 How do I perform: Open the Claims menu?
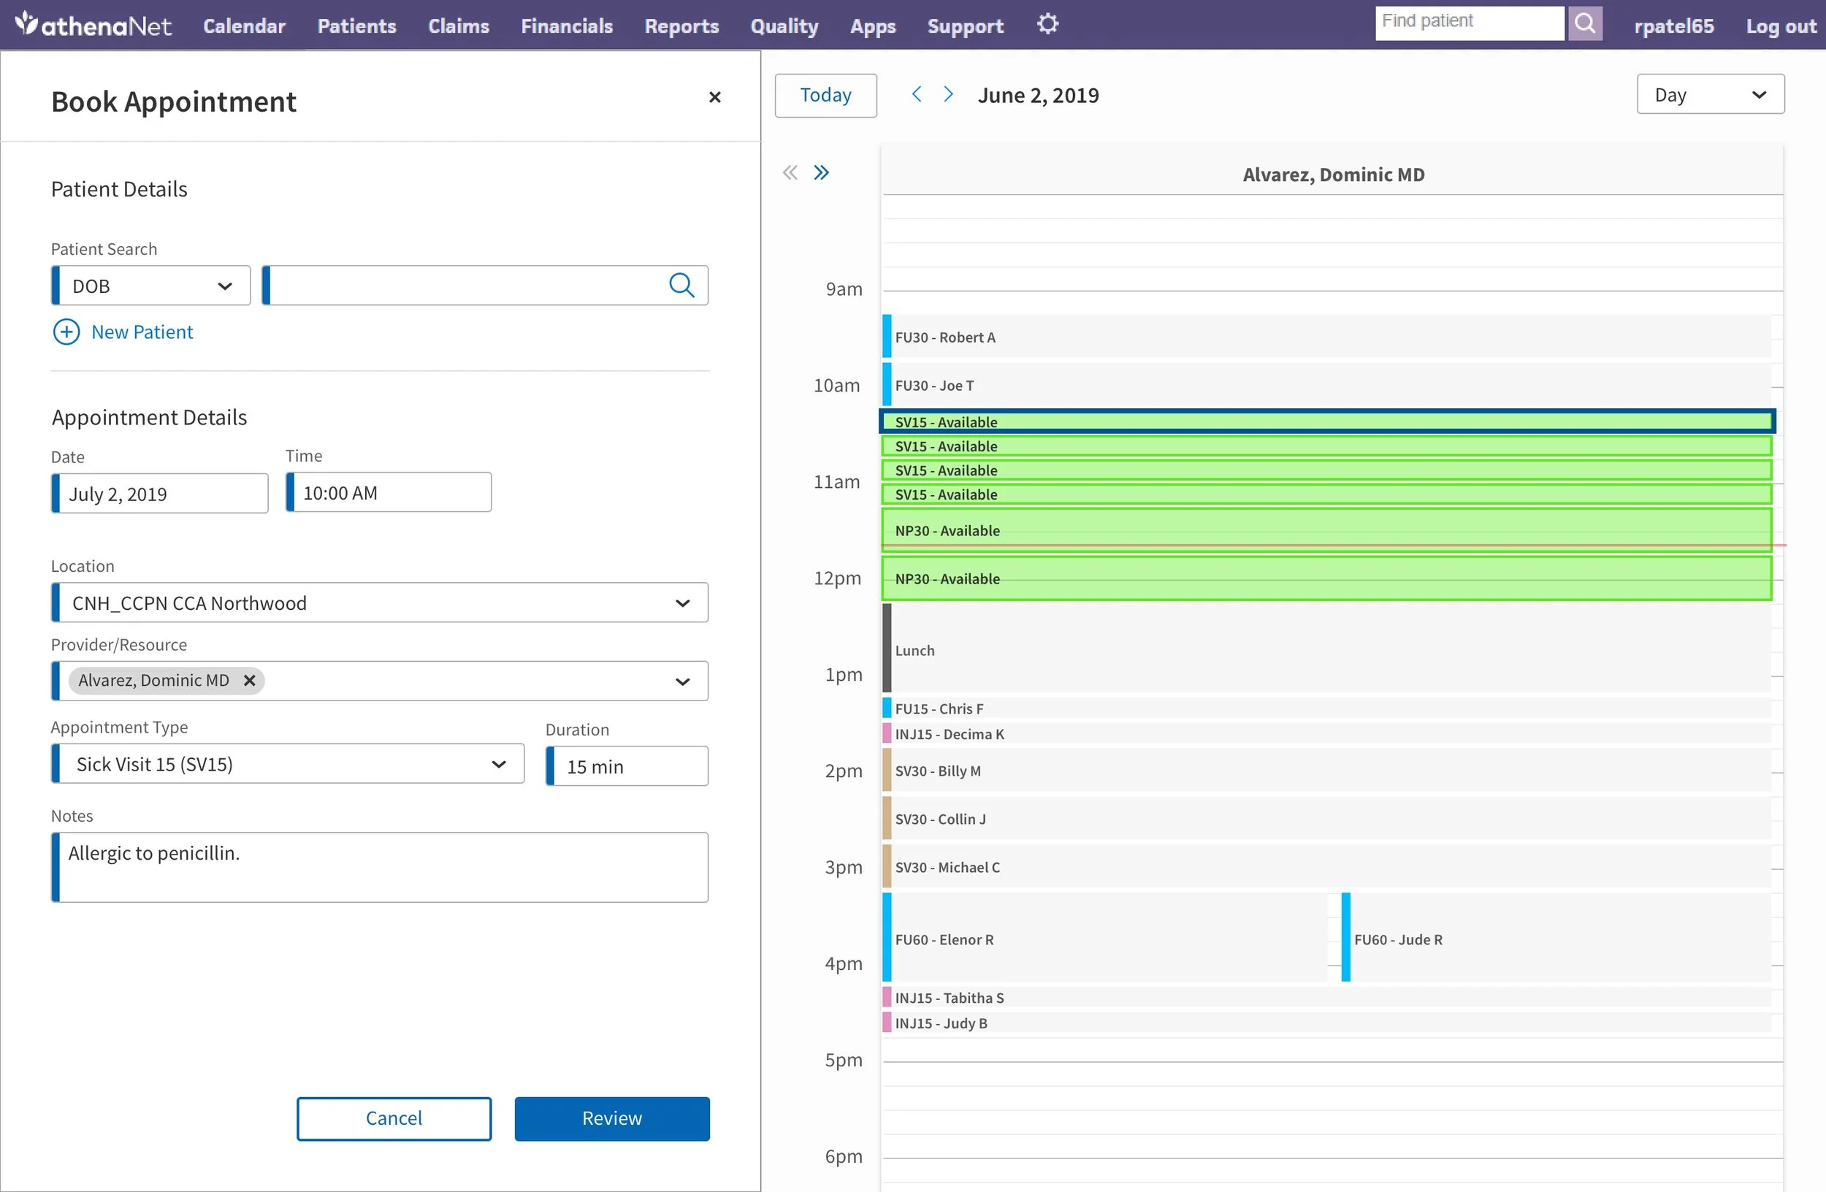[458, 26]
